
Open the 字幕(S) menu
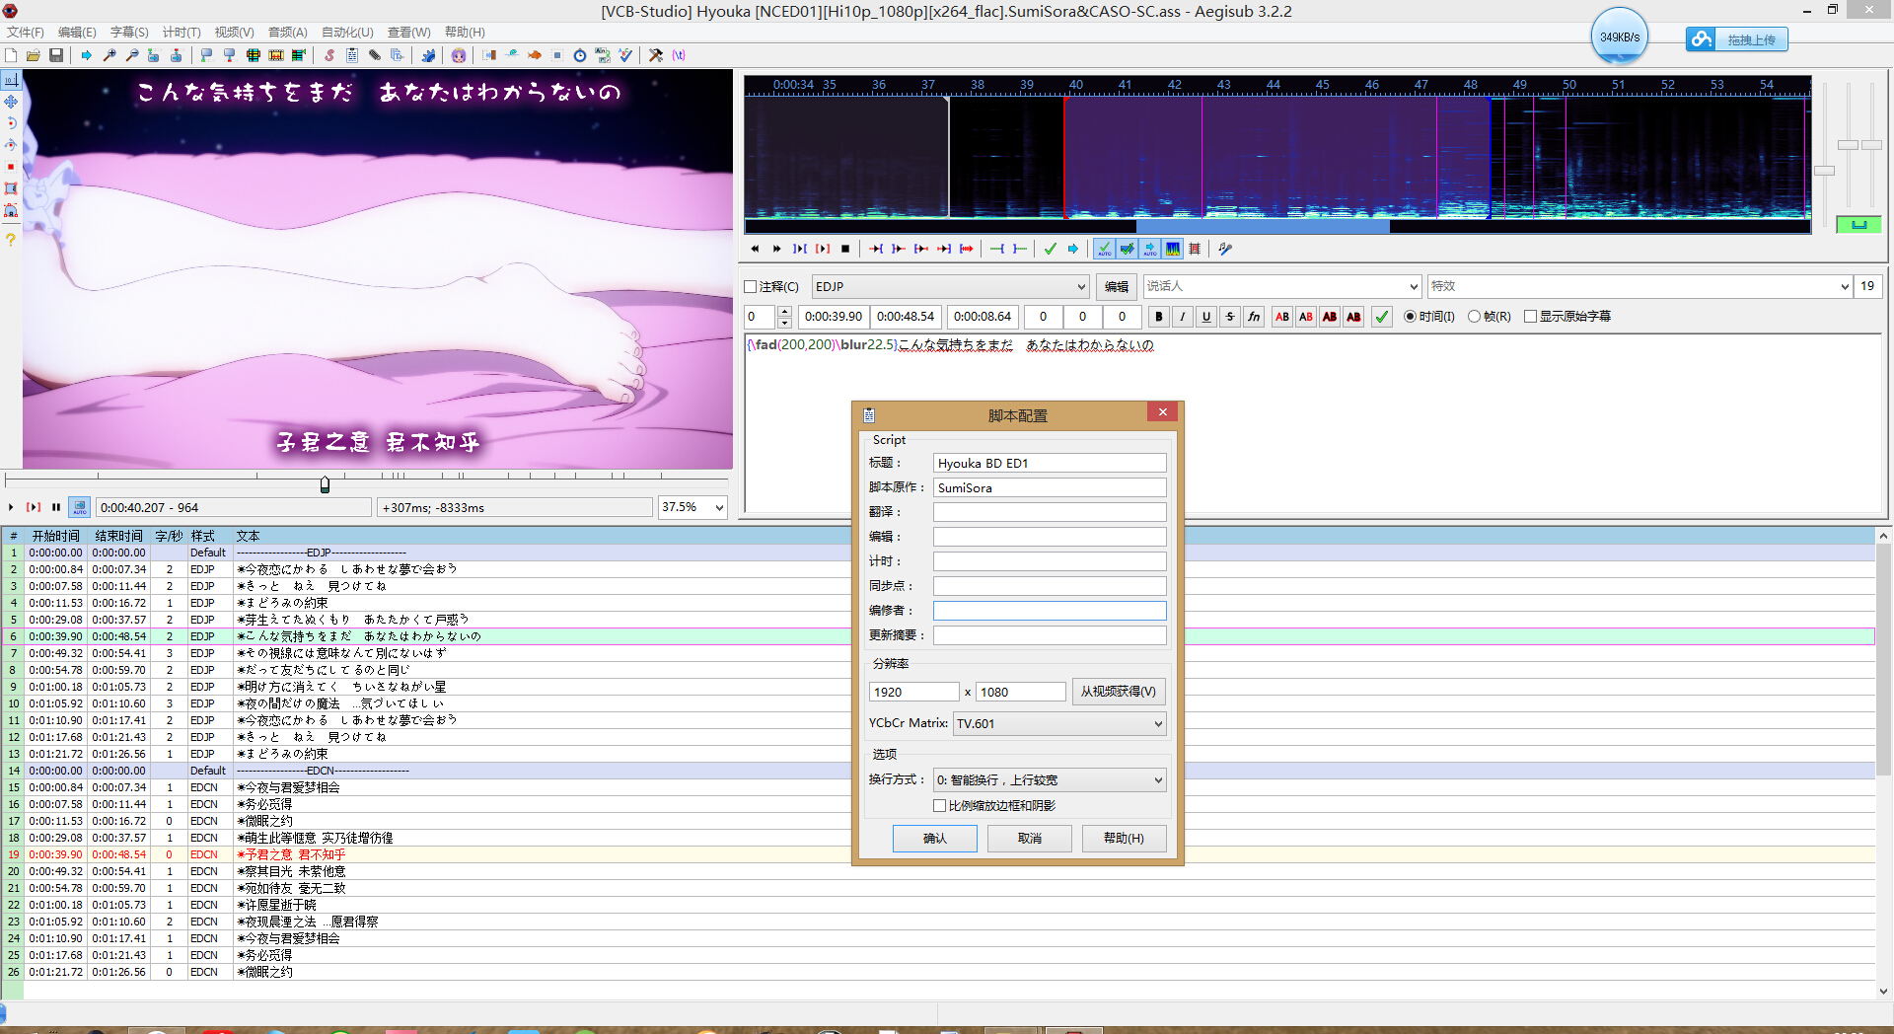(129, 33)
